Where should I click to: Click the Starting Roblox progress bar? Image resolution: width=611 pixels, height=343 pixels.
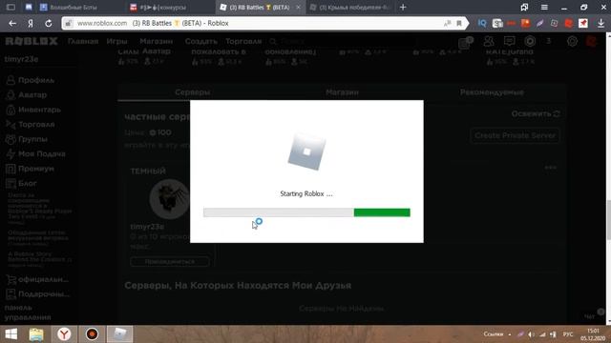point(306,212)
